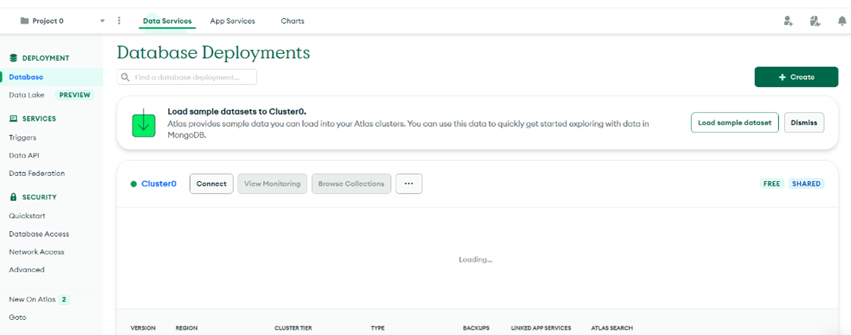Select Data Lake in the sidebar
This screenshot has width=851, height=335.
click(27, 95)
